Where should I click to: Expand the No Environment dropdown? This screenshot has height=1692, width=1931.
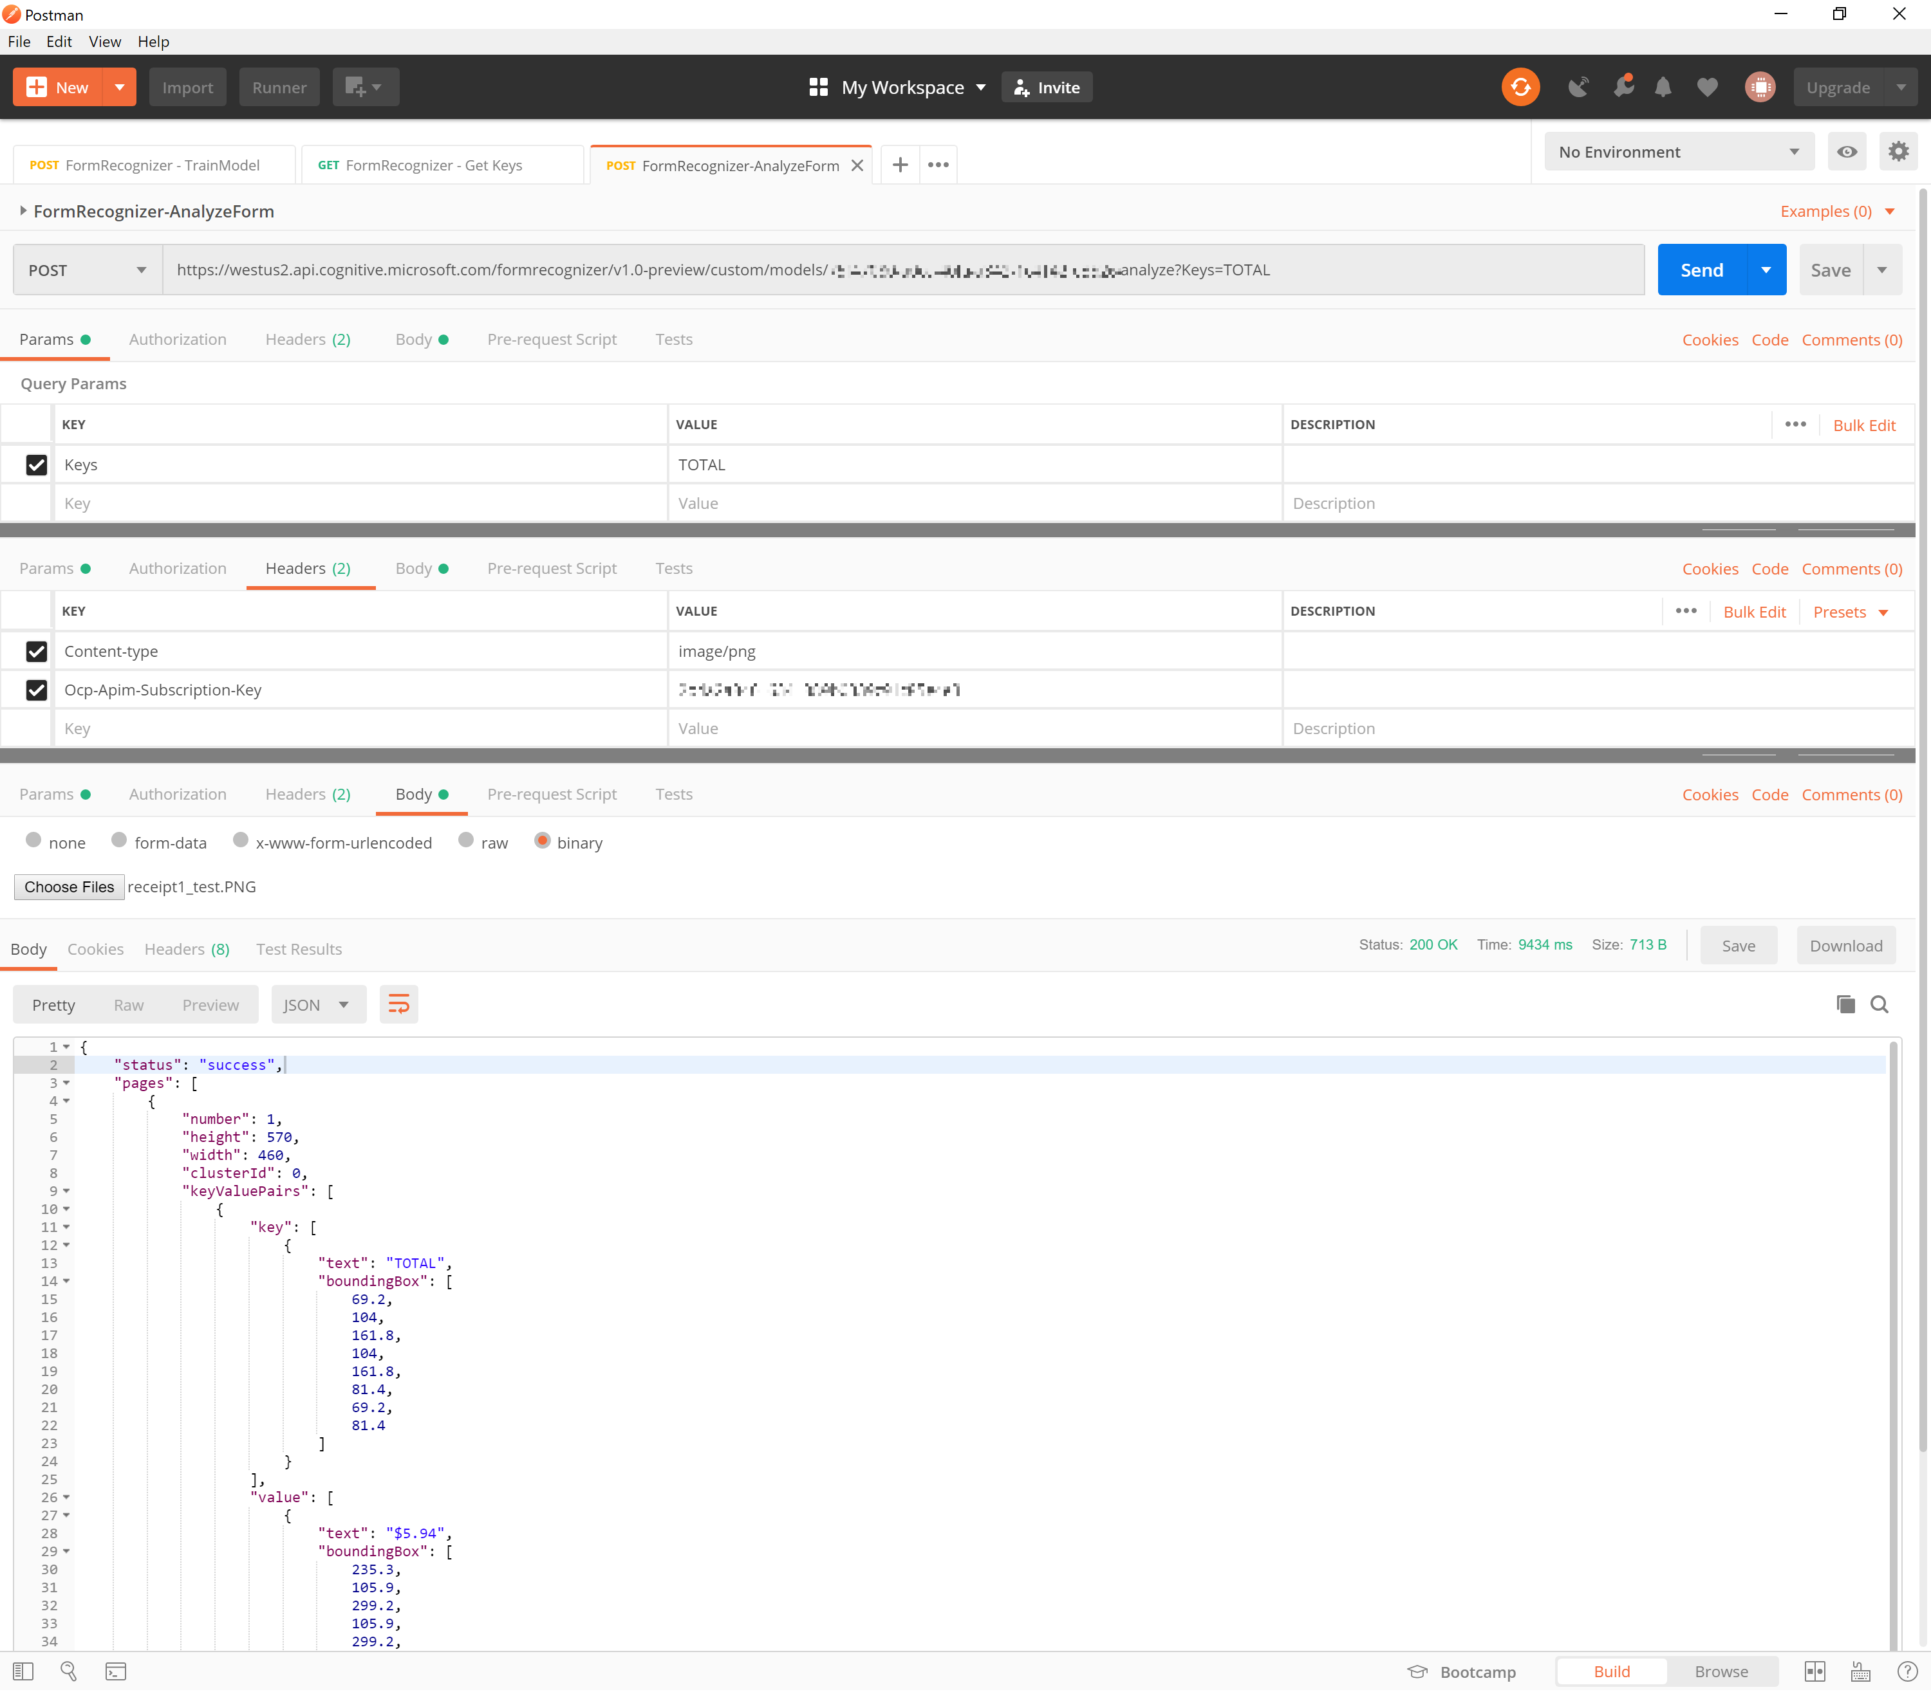coord(1678,152)
